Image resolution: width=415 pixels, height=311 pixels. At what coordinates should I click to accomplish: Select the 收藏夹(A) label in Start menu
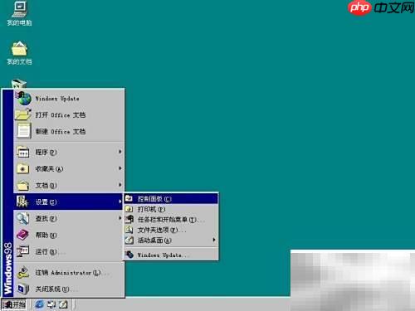pyautogui.click(x=49, y=168)
